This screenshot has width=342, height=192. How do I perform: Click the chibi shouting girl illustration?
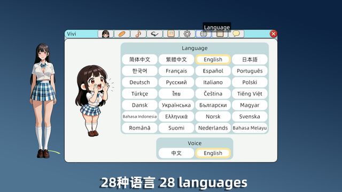click(94, 100)
